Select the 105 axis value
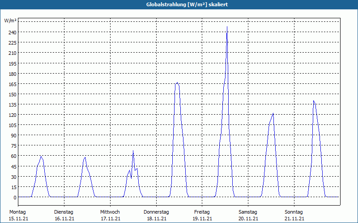The width and height of the screenshot is (358, 223). (13, 125)
